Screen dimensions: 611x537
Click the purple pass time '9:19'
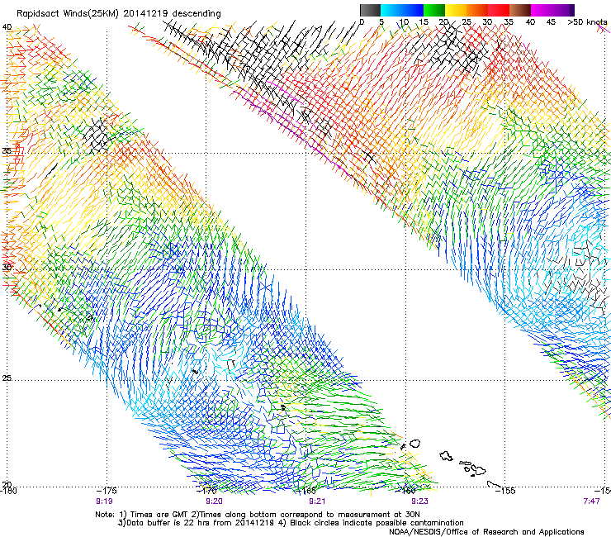point(104,501)
